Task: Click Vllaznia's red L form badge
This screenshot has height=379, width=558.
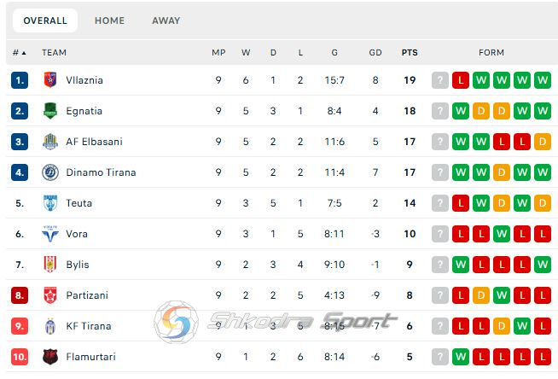Action: 461,80
